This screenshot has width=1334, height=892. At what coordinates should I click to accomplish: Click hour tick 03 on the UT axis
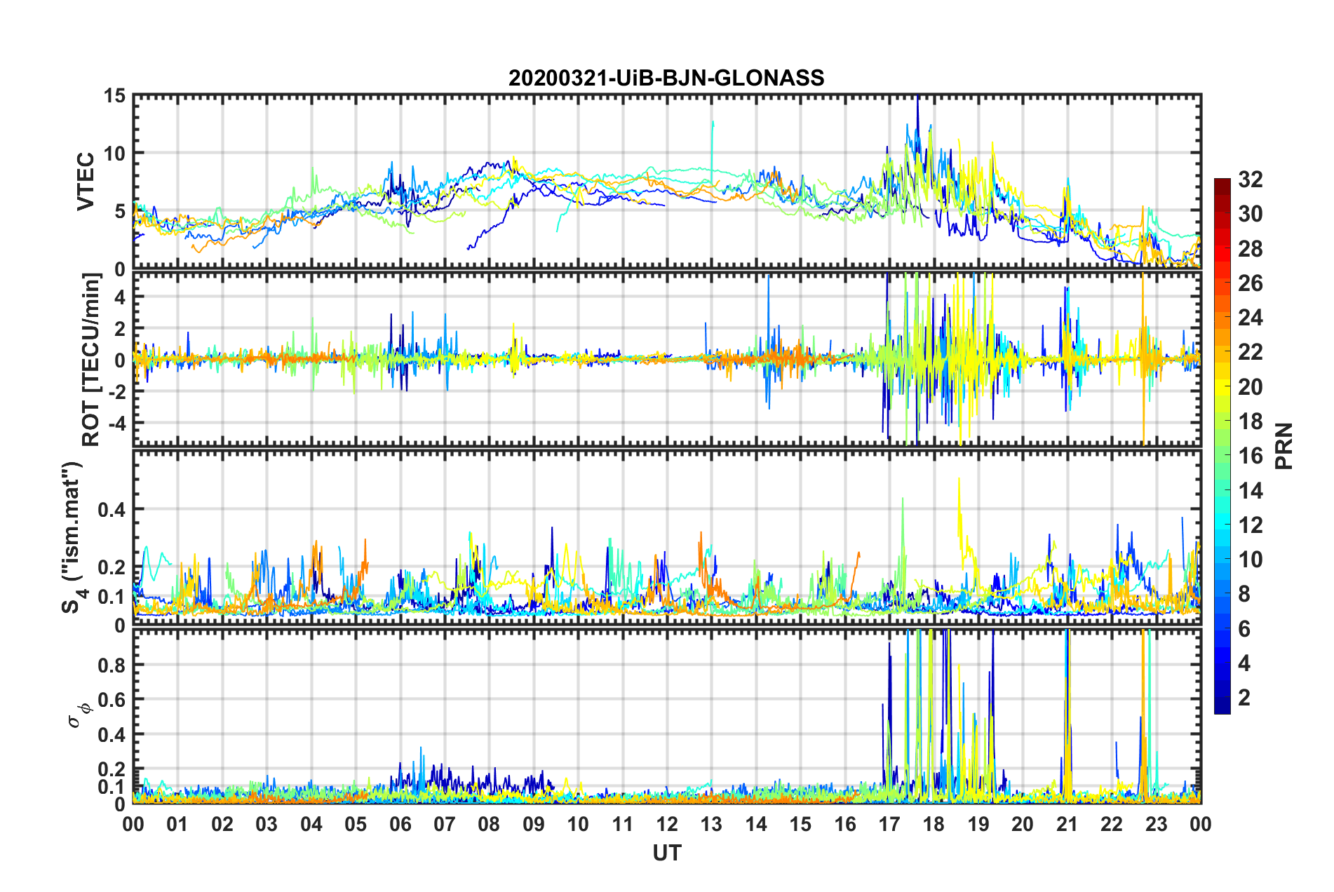tap(267, 824)
